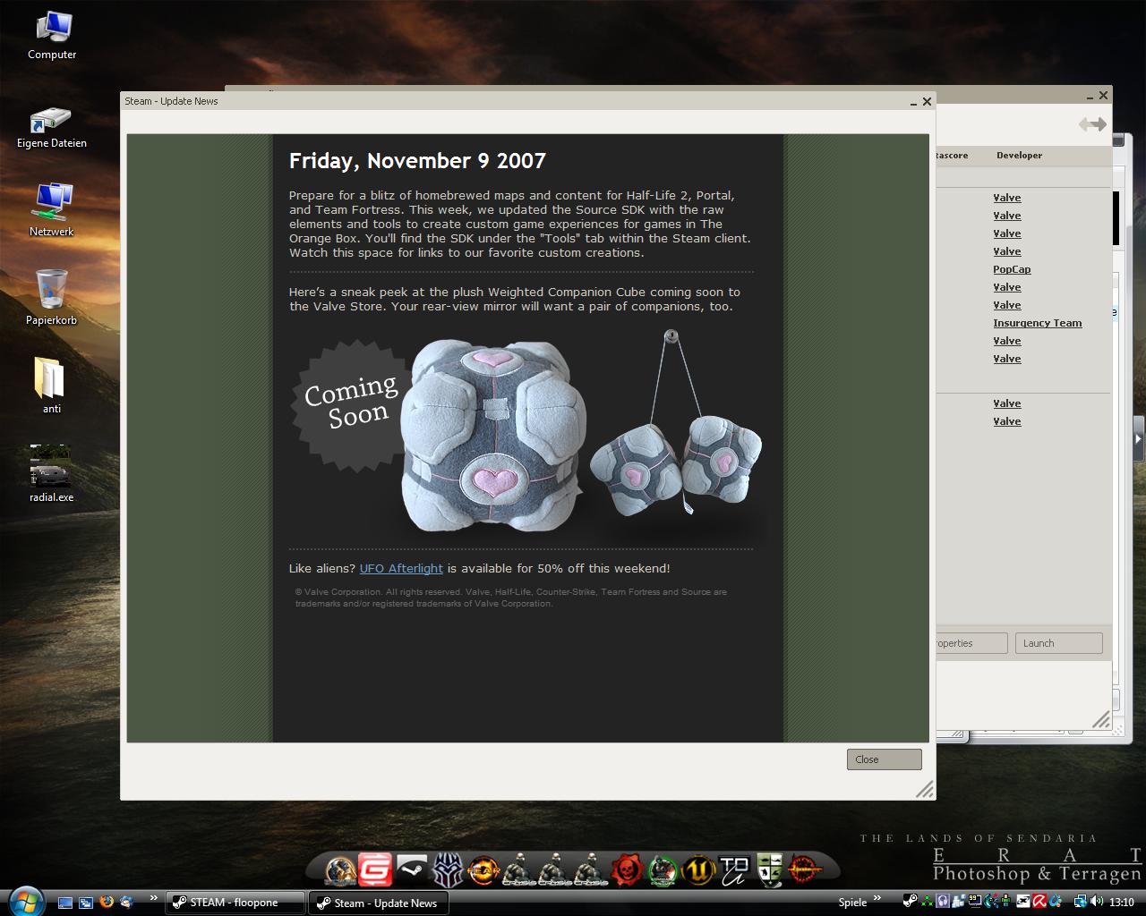Open the volume tray icon
Screen dimensions: 1146x916
[1098, 902]
